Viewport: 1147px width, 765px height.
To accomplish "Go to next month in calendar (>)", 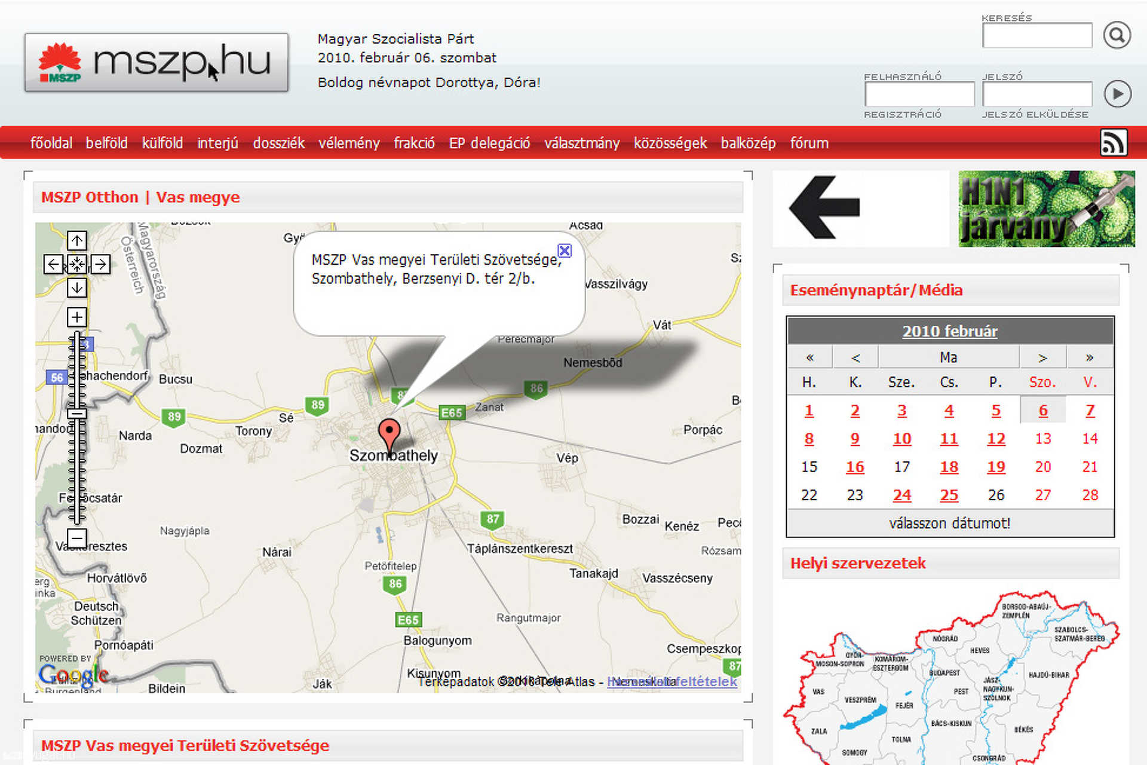I will point(1042,357).
